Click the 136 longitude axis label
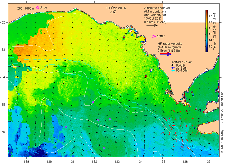The image size is (225, 165). (185, 162)
